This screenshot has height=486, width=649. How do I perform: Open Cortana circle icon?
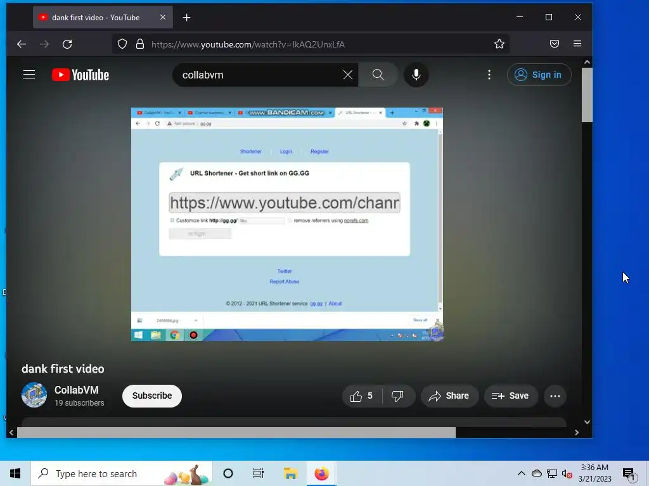(228, 473)
